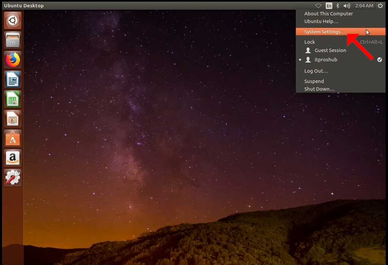This screenshot has height=265, width=388.
Task: Open the Amazon launcher icon
Action: pos(13,158)
